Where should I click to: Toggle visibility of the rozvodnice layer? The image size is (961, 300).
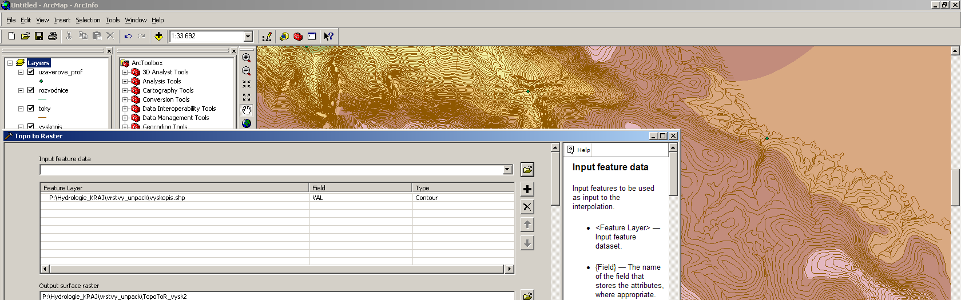[31, 90]
